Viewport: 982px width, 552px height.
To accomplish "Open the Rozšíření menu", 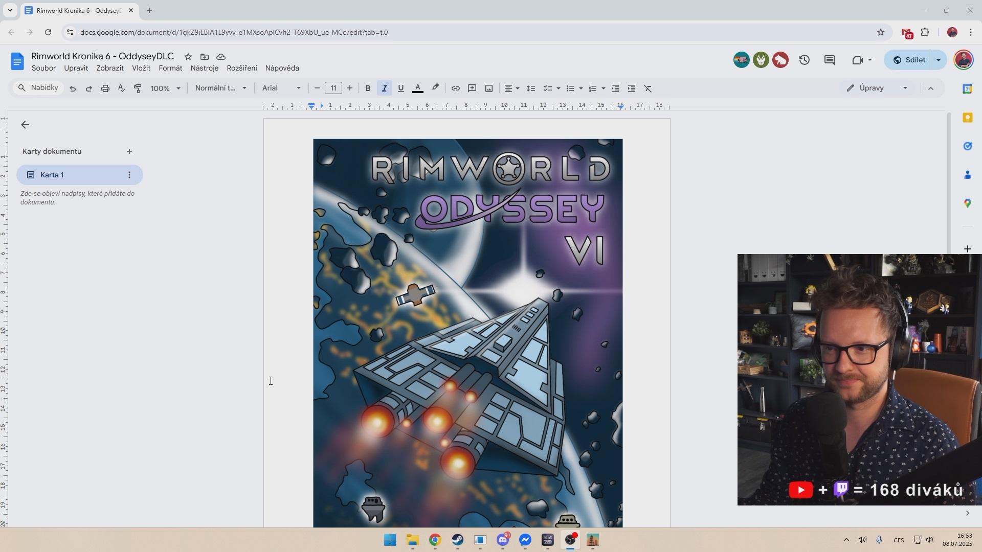I will point(242,68).
